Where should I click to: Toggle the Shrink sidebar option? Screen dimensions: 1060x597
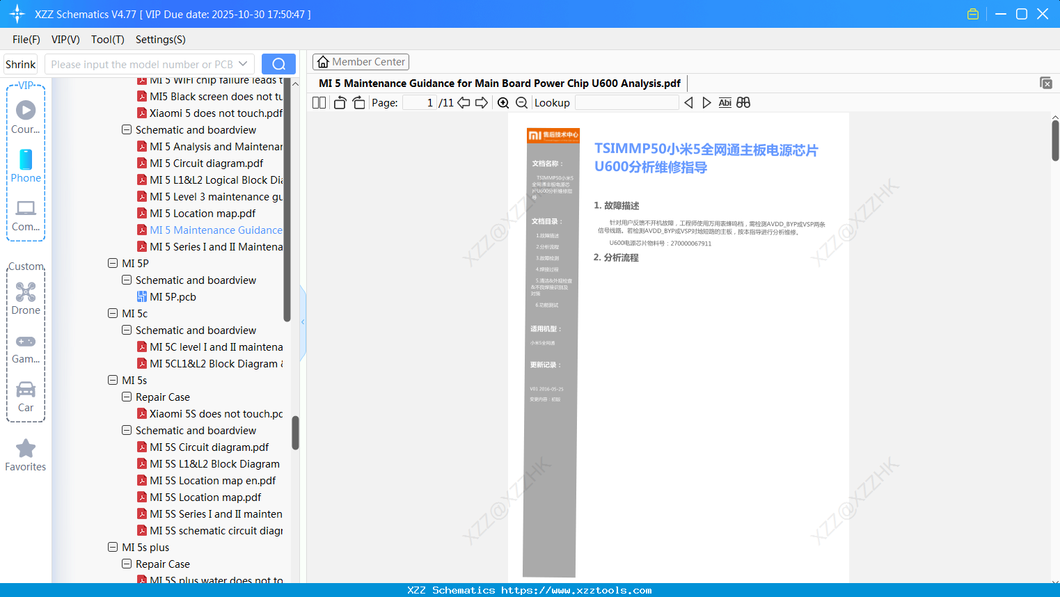pos(20,63)
